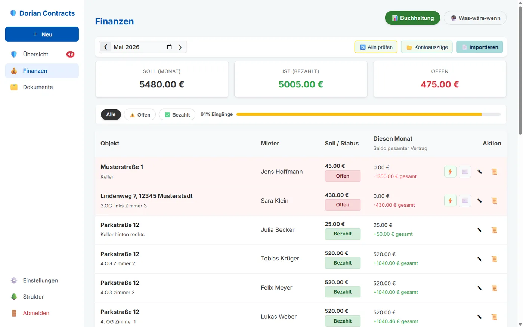Open the scroll icon for Lukas Weber
This screenshot has height=327, width=523.
(x=494, y=317)
